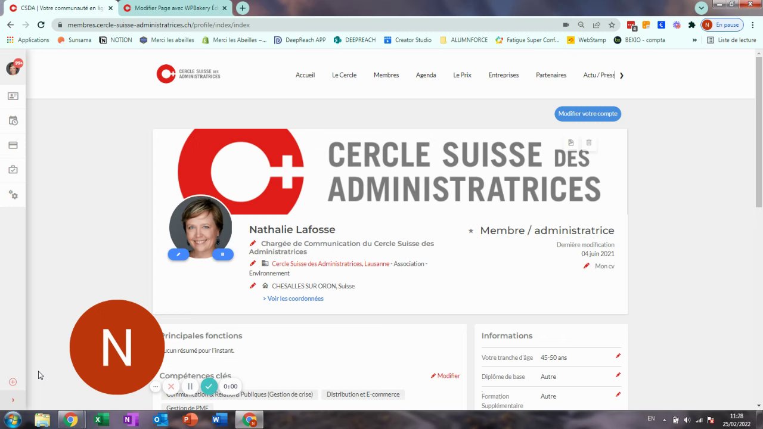The height and width of the screenshot is (429, 763).
Task: Open Membres menu
Action: click(386, 75)
